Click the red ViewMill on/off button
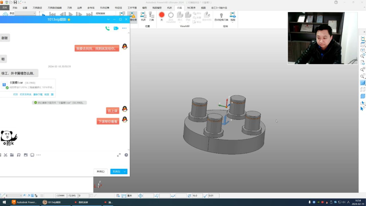Image resolution: width=366 pixels, height=206 pixels. (x=162, y=15)
